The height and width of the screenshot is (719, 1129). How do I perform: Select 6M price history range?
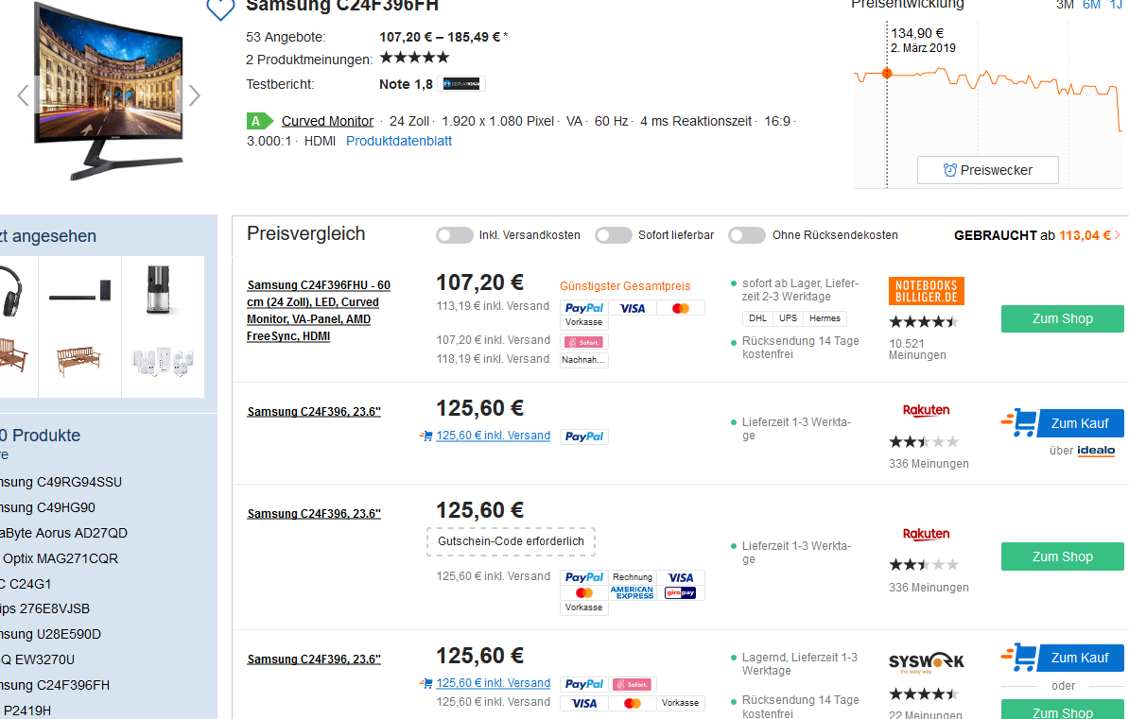[x=1091, y=5]
